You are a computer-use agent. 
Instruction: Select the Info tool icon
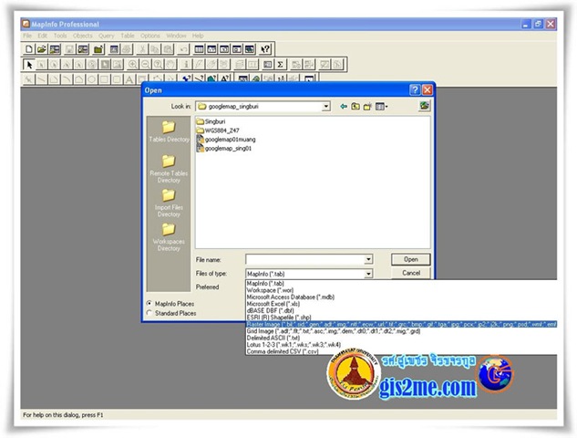pos(186,65)
